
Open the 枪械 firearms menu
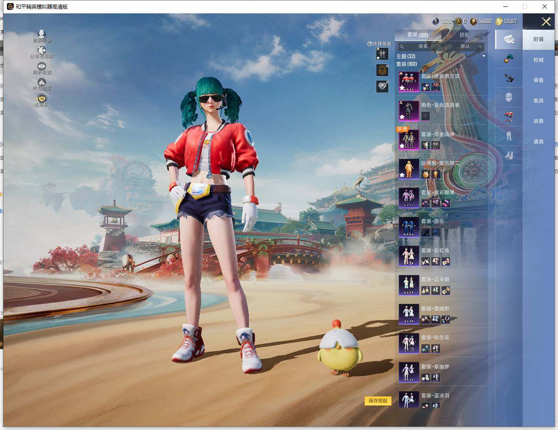pos(538,60)
